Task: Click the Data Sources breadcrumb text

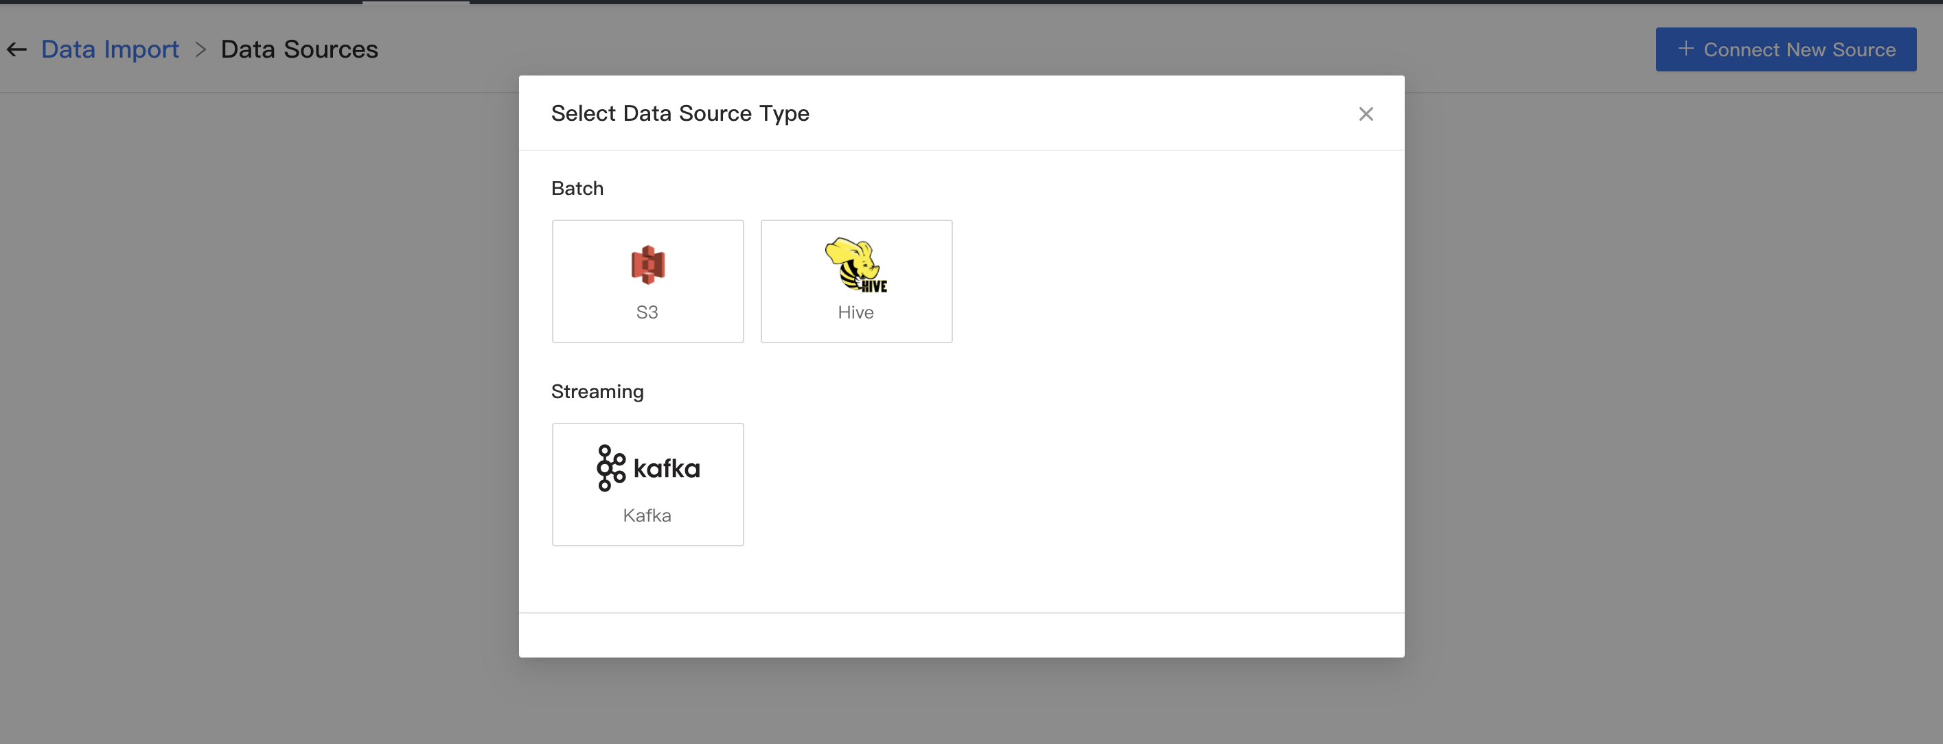Action: pos(299,49)
